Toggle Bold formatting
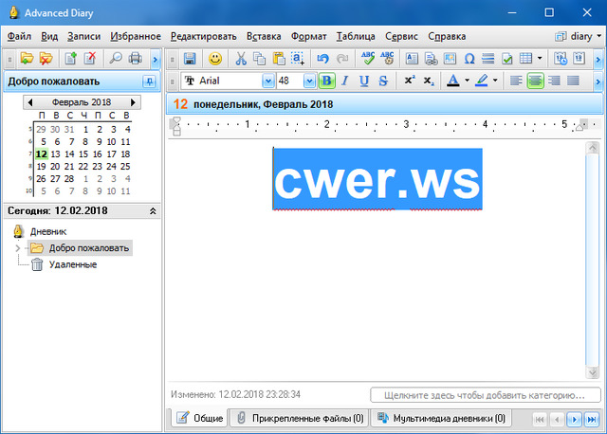This screenshot has height=434, width=607. click(326, 81)
